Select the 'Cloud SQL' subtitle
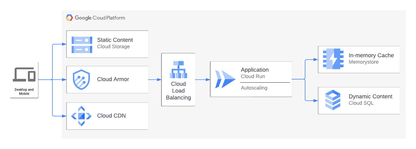 [361, 103]
